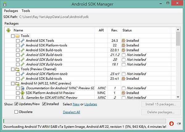Click the Installed status icon for Build-tools 22.0.1
Viewport: 185px width, 132px height.
click(x=124, y=50)
